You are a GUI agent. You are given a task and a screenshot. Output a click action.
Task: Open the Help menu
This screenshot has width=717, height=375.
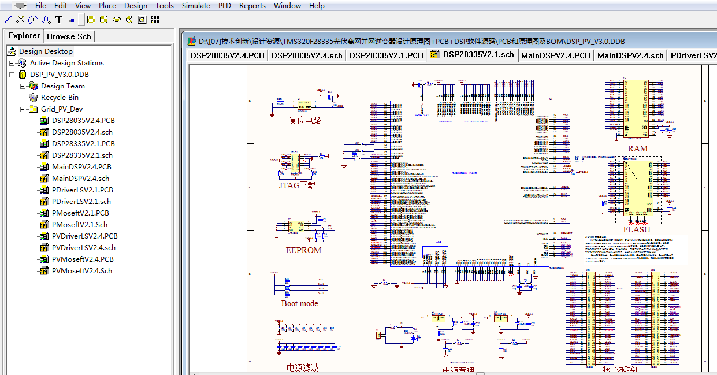click(x=317, y=5)
